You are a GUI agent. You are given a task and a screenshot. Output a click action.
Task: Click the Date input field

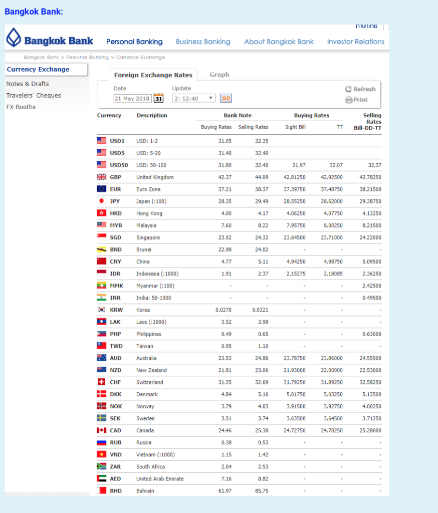point(132,99)
